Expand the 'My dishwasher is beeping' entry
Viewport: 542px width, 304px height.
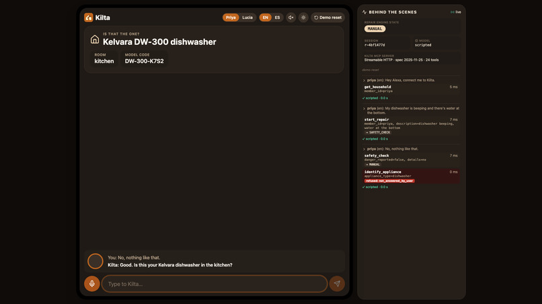coord(411,111)
